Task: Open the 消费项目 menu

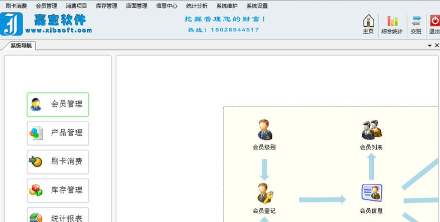Action: 76,5
